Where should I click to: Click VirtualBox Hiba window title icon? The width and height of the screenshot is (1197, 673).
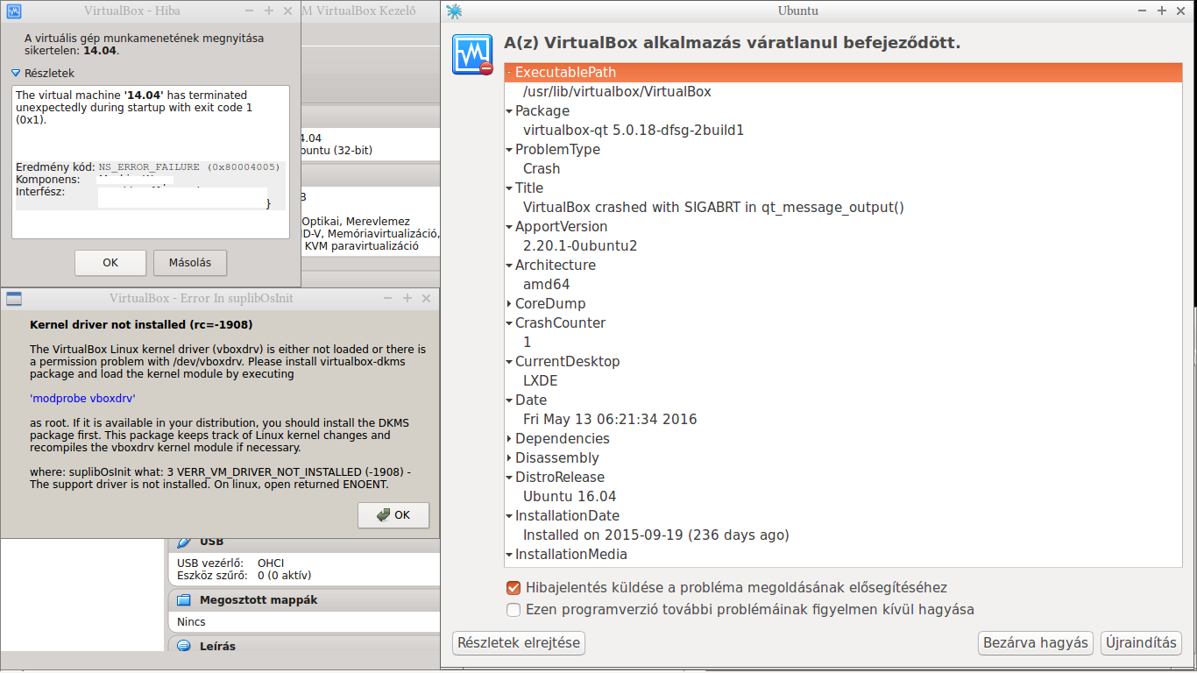pos(14,11)
